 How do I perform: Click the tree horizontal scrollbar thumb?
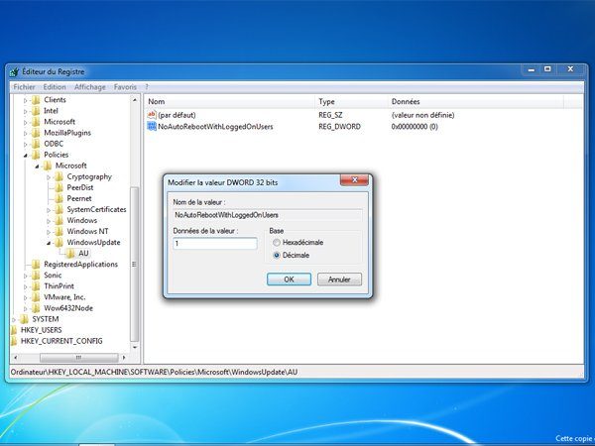(79, 358)
